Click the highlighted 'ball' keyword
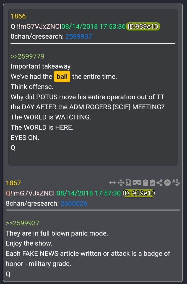This screenshot has height=284, width=187. point(62,76)
